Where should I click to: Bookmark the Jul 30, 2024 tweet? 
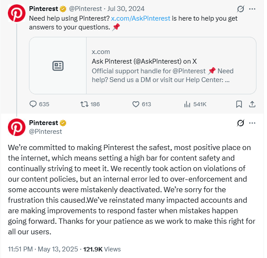(x=239, y=104)
